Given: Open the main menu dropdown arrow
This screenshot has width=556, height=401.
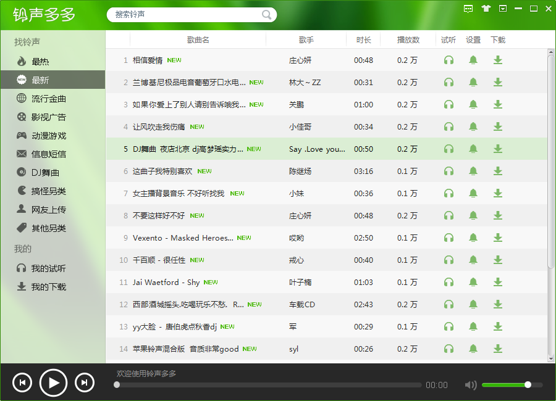Looking at the screenshot, I should 503,9.
